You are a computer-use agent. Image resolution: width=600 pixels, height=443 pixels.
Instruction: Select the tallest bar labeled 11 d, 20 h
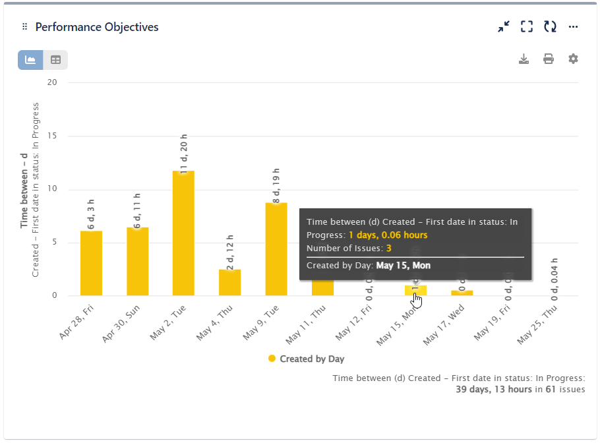coord(183,231)
